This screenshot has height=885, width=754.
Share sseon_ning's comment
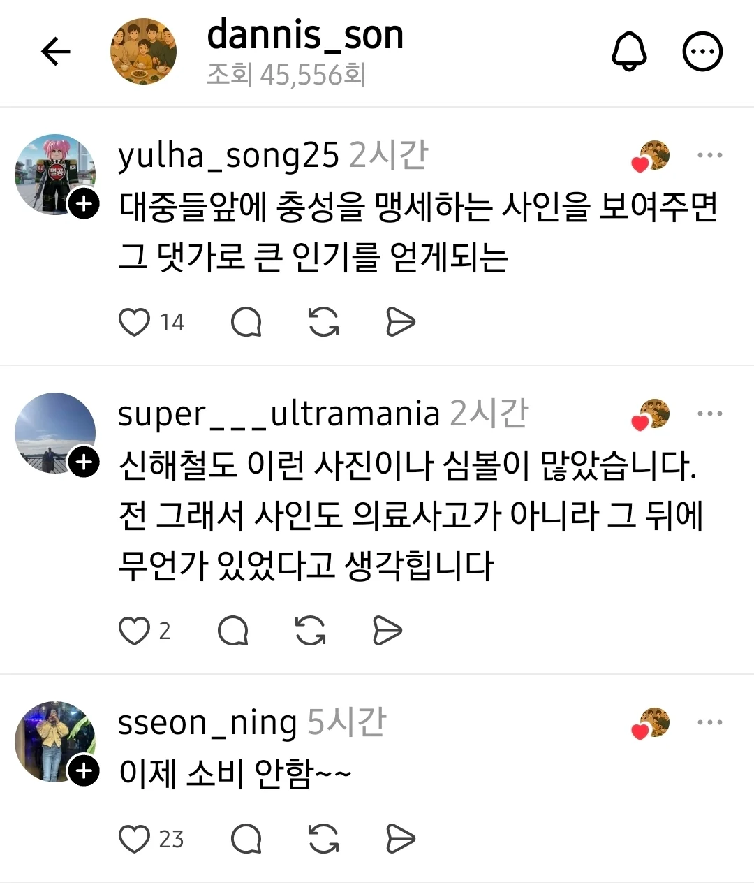(401, 839)
